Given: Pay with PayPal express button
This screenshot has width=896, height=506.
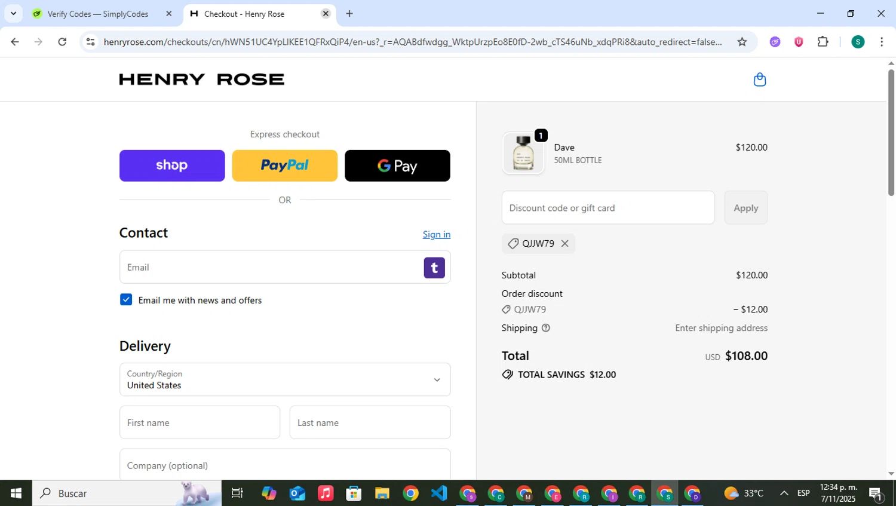Looking at the screenshot, I should pos(284,165).
